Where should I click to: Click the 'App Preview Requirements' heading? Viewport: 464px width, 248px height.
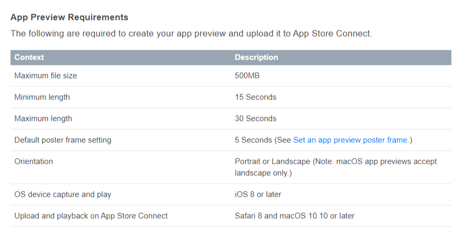[x=69, y=17]
